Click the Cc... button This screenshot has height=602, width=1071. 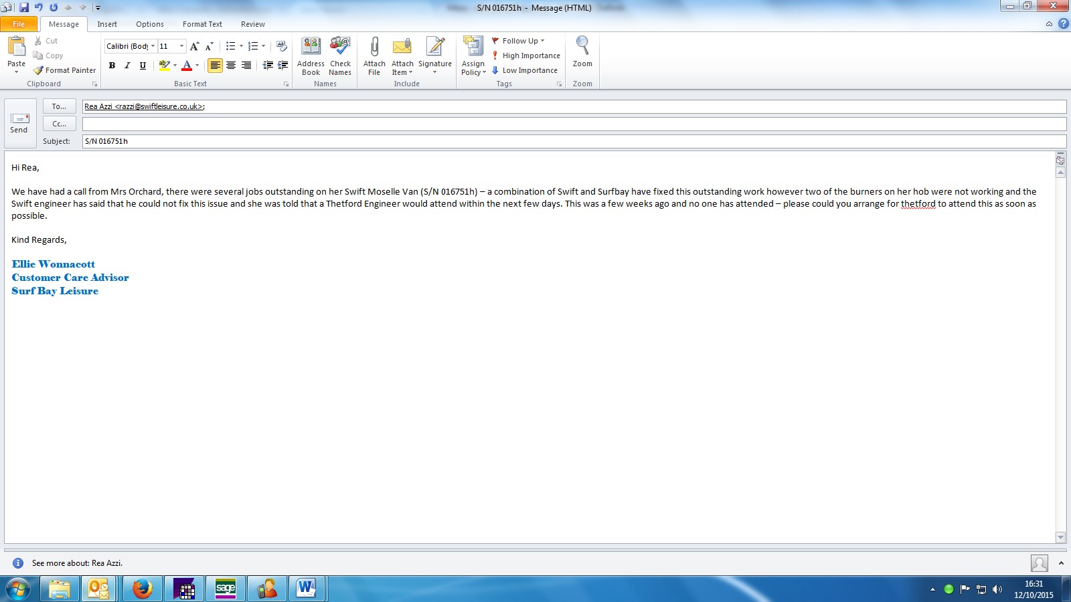coord(60,124)
